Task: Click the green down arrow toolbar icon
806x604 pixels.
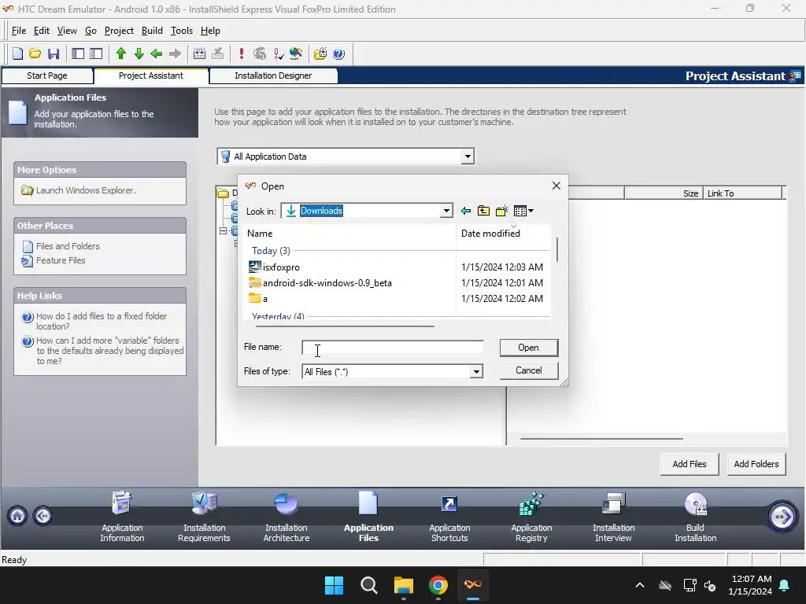Action: point(139,53)
